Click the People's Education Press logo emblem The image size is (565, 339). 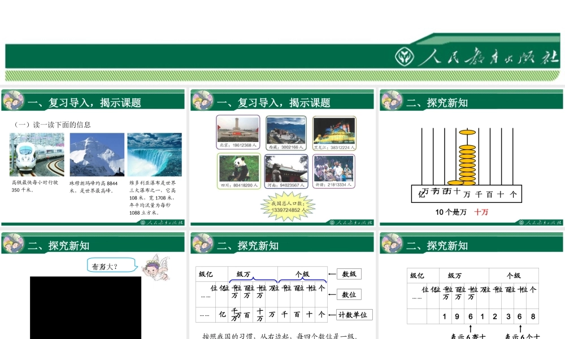pyautogui.click(x=405, y=56)
